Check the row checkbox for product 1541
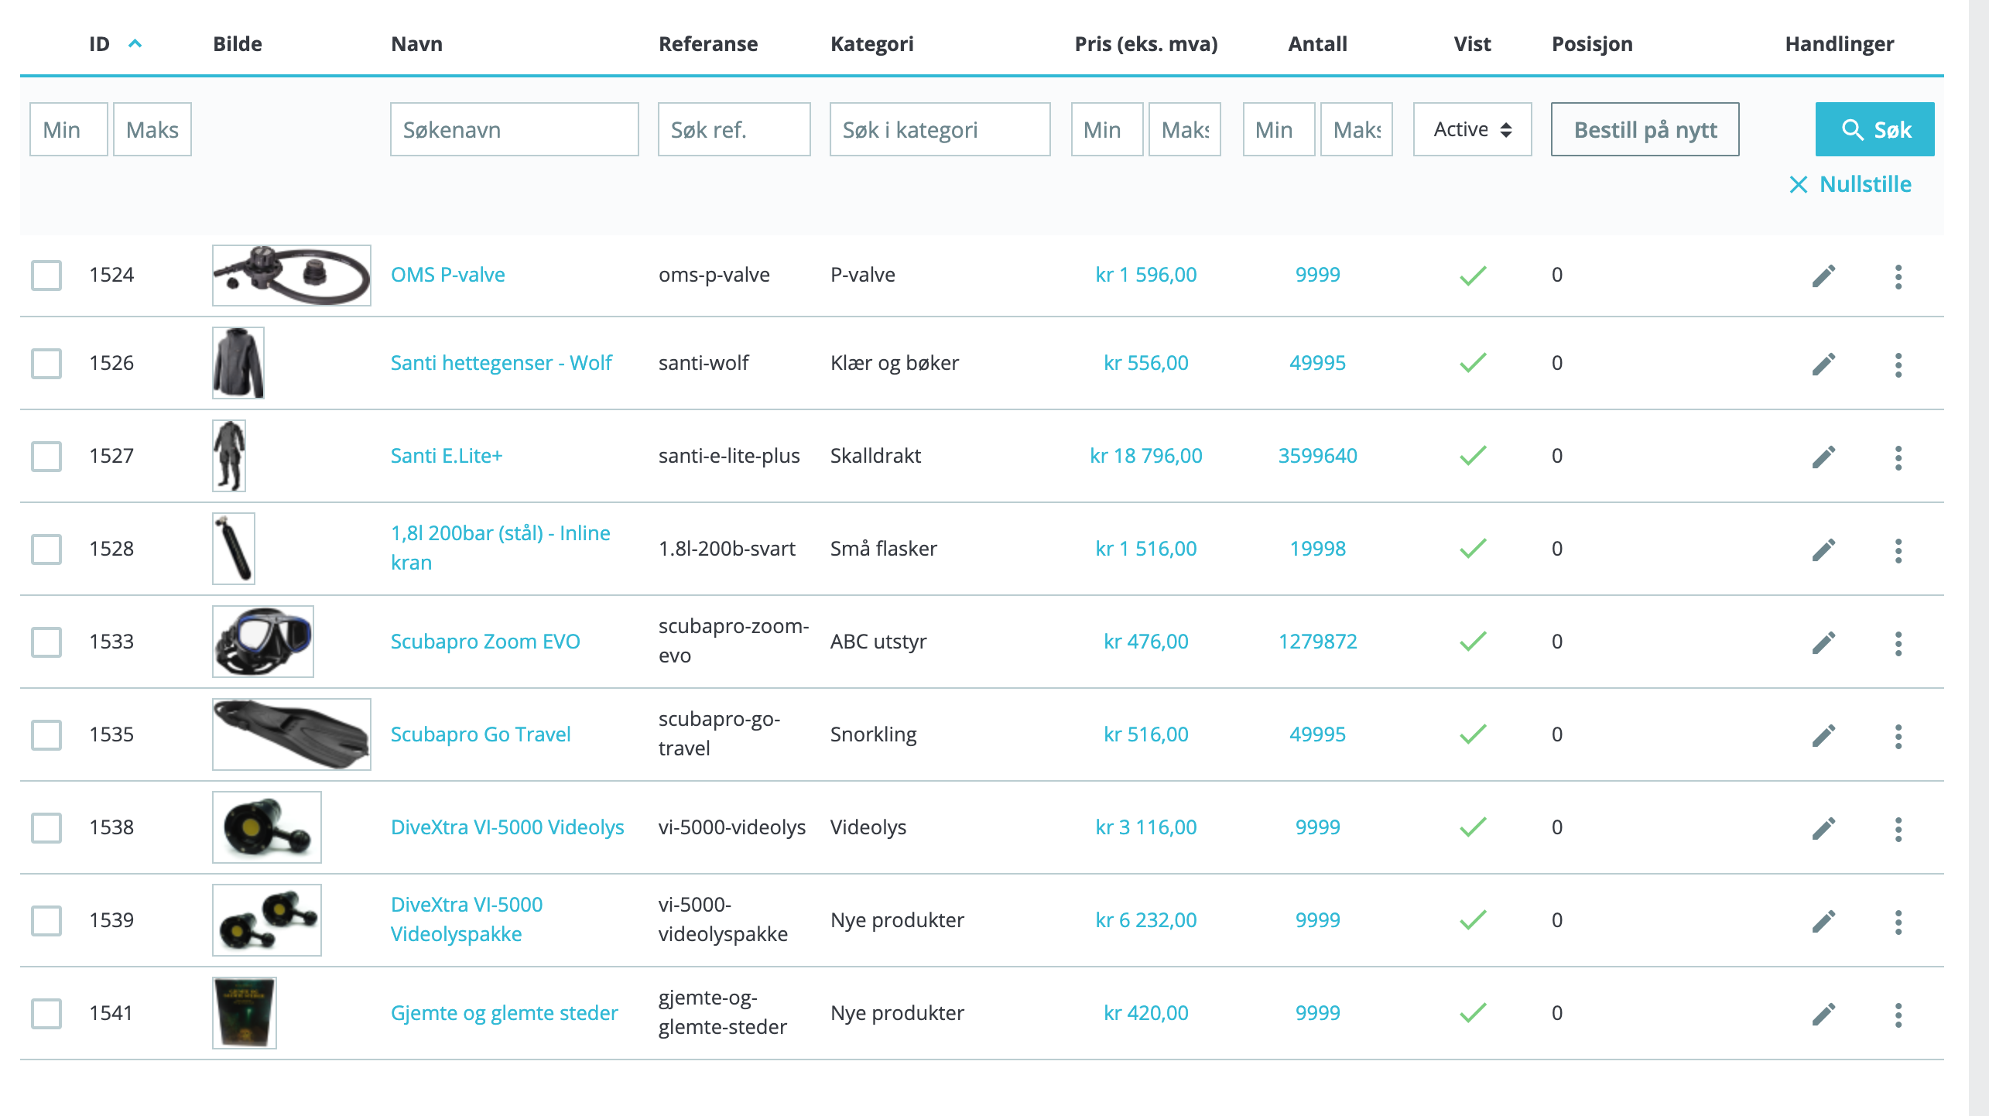 (46, 1014)
